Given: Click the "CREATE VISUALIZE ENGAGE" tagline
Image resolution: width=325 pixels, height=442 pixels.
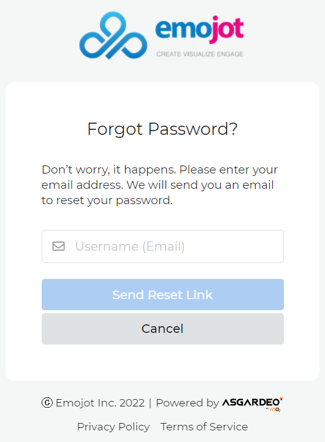Looking at the screenshot, I should click(200, 54).
